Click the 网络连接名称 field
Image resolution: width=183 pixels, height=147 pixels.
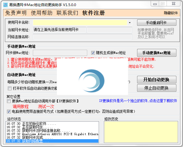(x=83, y=37)
